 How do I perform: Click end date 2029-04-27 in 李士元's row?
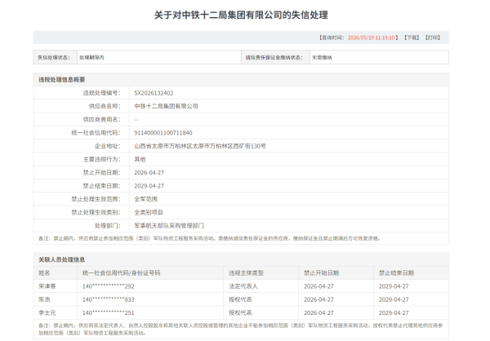(394, 313)
